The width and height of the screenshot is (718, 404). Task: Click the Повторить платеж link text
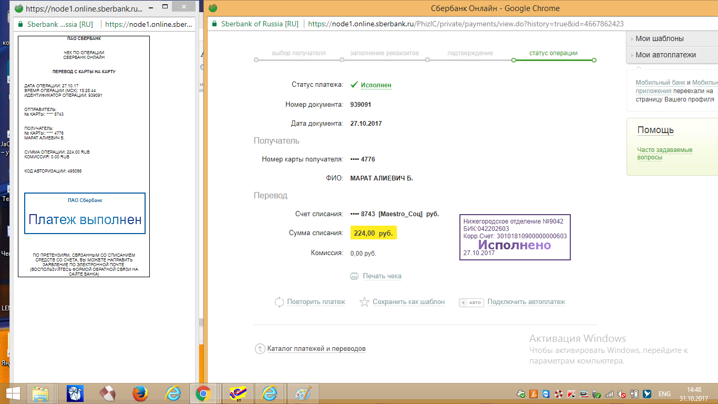point(316,302)
